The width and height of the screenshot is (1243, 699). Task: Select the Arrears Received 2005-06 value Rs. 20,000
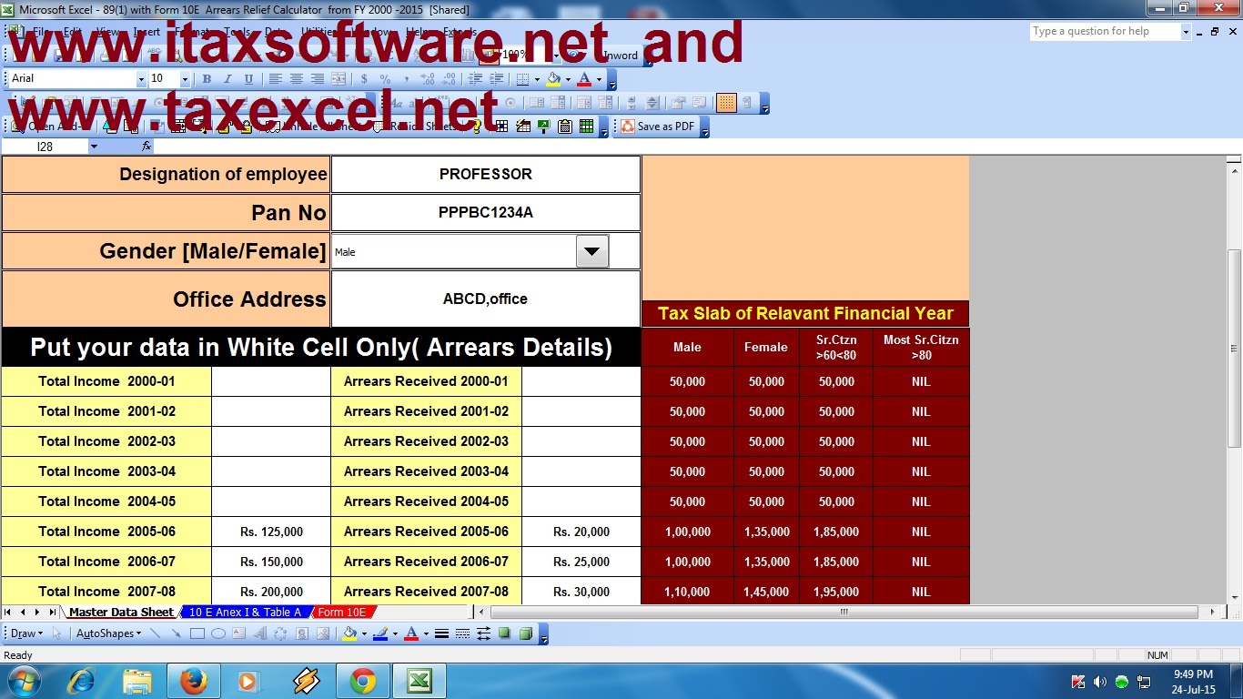click(581, 532)
